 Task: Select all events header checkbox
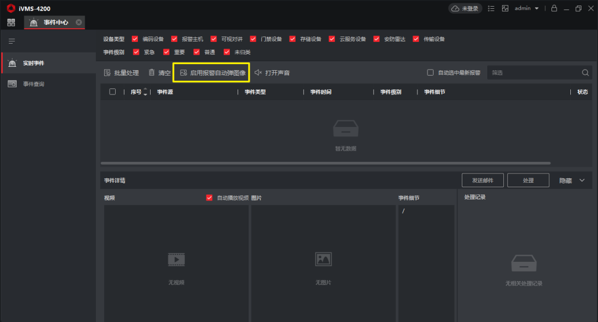(x=112, y=92)
